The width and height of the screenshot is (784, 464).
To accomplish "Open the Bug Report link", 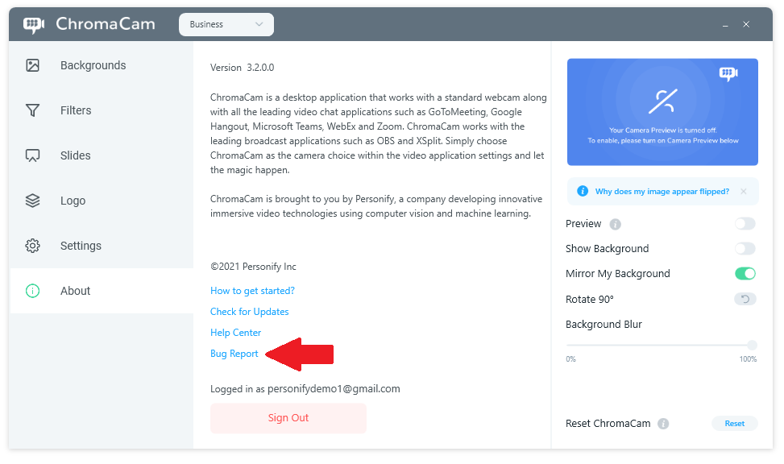I will click(x=234, y=354).
